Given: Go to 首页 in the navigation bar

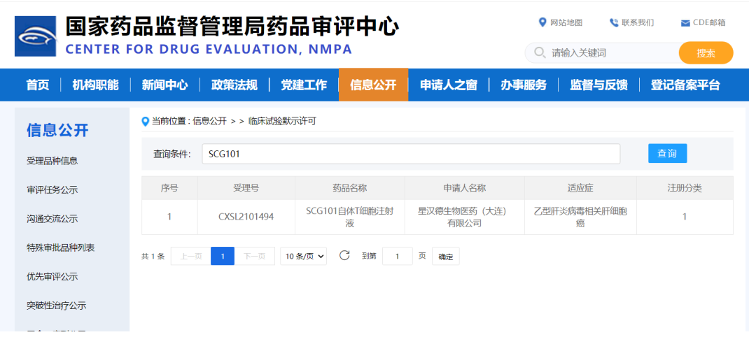Looking at the screenshot, I should pos(38,85).
